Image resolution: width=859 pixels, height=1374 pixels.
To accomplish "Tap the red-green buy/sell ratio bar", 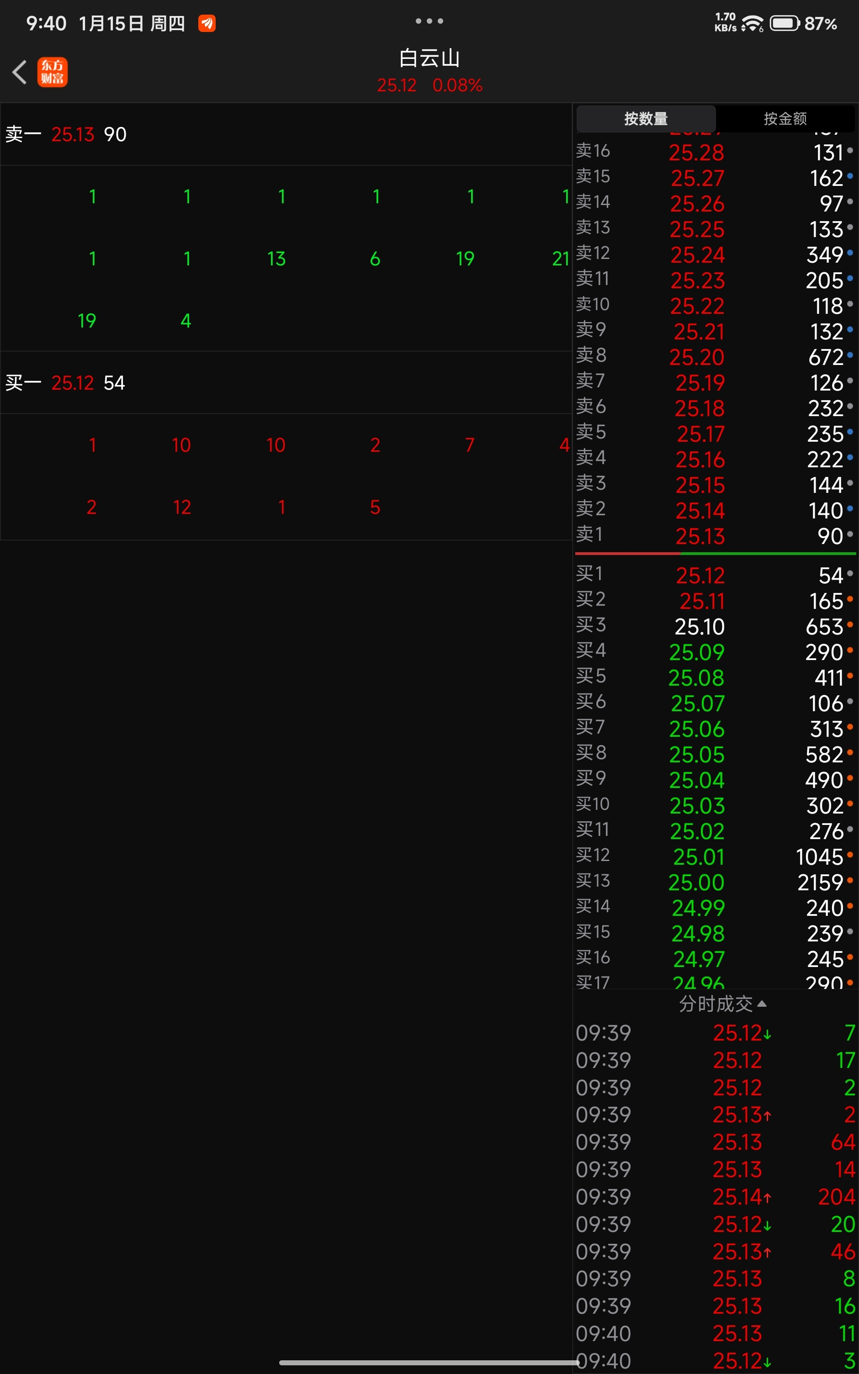I will pos(715,553).
